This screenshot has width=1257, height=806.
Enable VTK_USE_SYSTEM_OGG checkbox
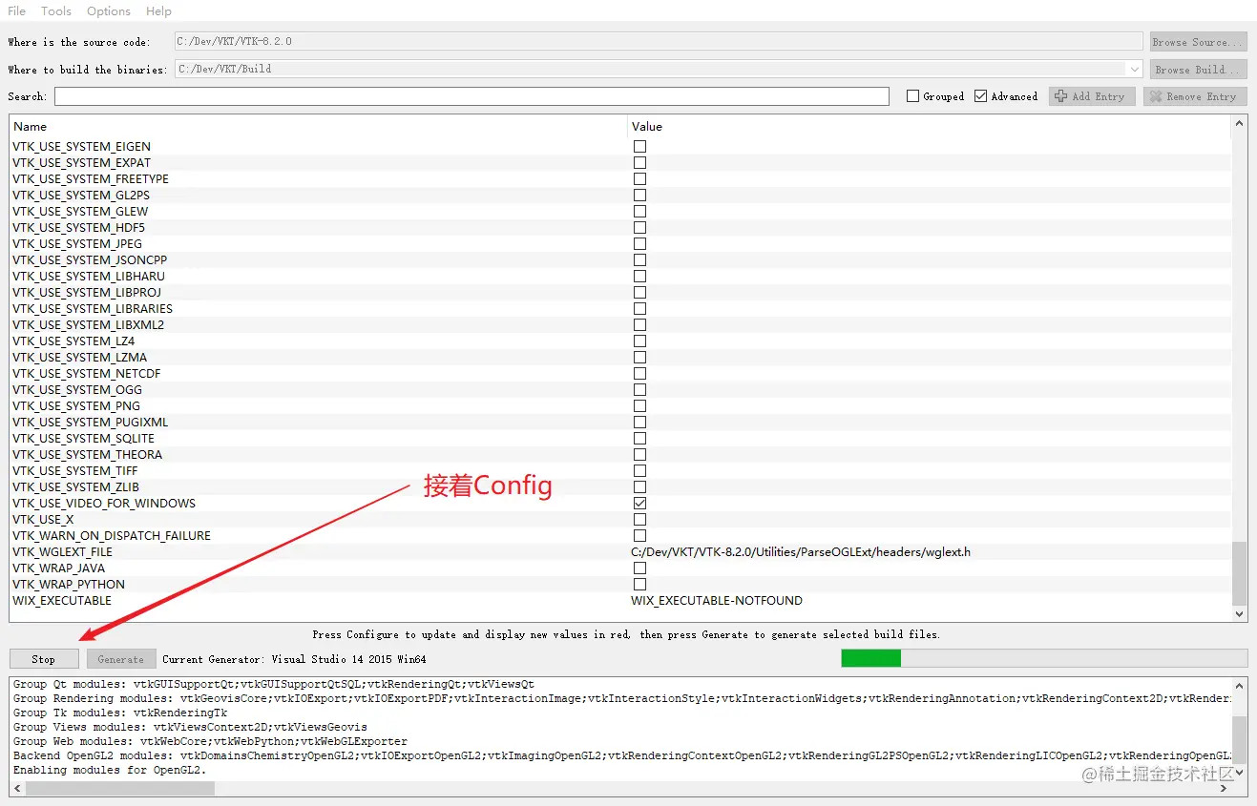pyautogui.click(x=639, y=390)
